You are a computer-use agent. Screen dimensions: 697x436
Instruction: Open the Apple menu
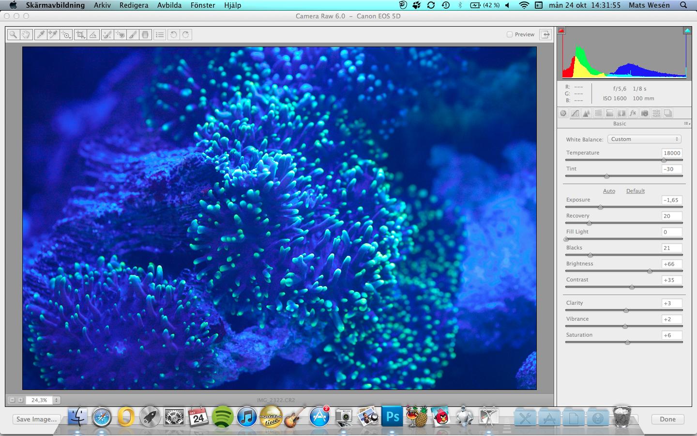pos(13,5)
